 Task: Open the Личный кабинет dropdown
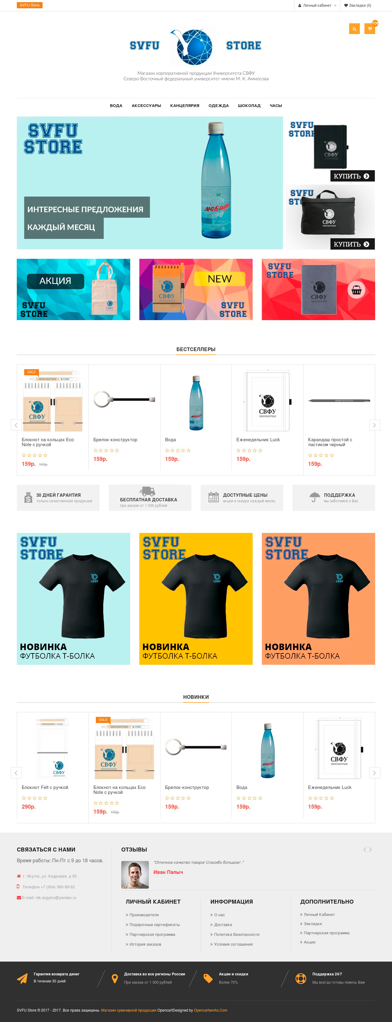click(317, 6)
